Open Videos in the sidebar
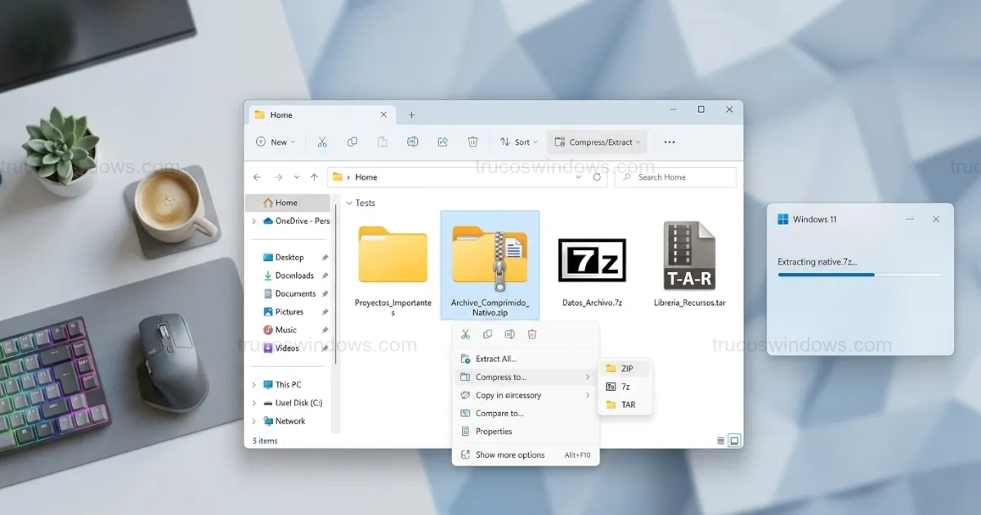 click(x=287, y=348)
